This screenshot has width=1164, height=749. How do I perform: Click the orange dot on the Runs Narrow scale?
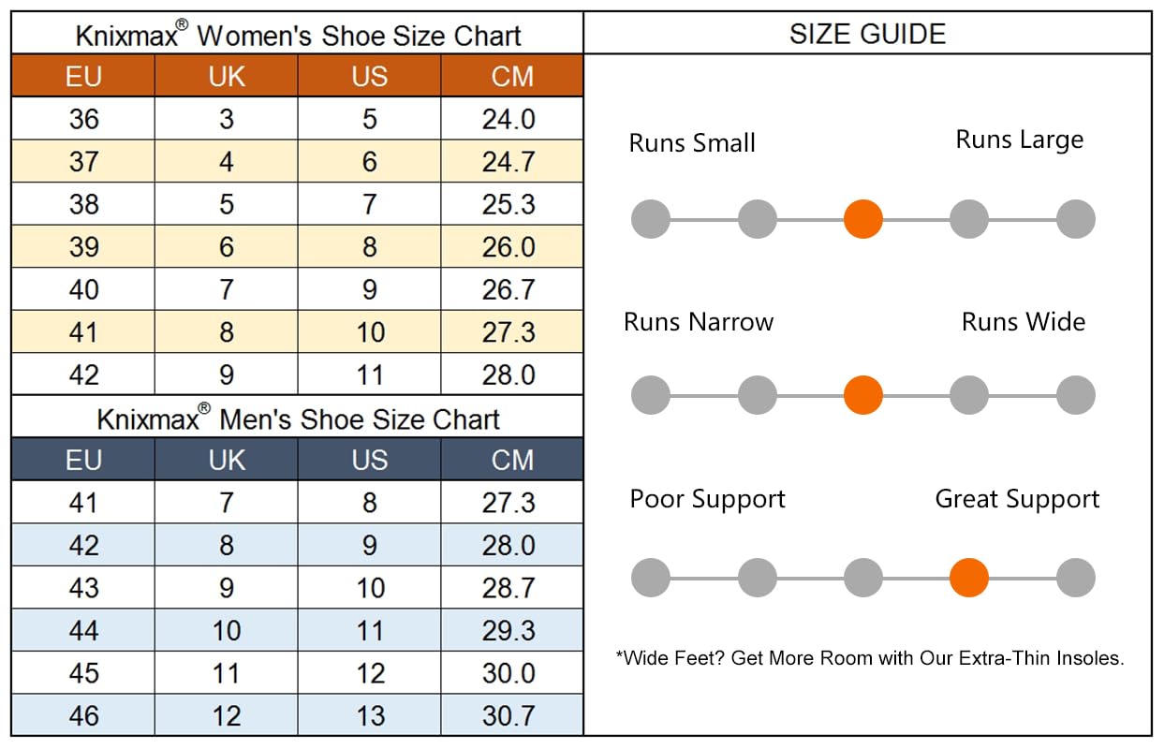pyautogui.click(x=863, y=395)
